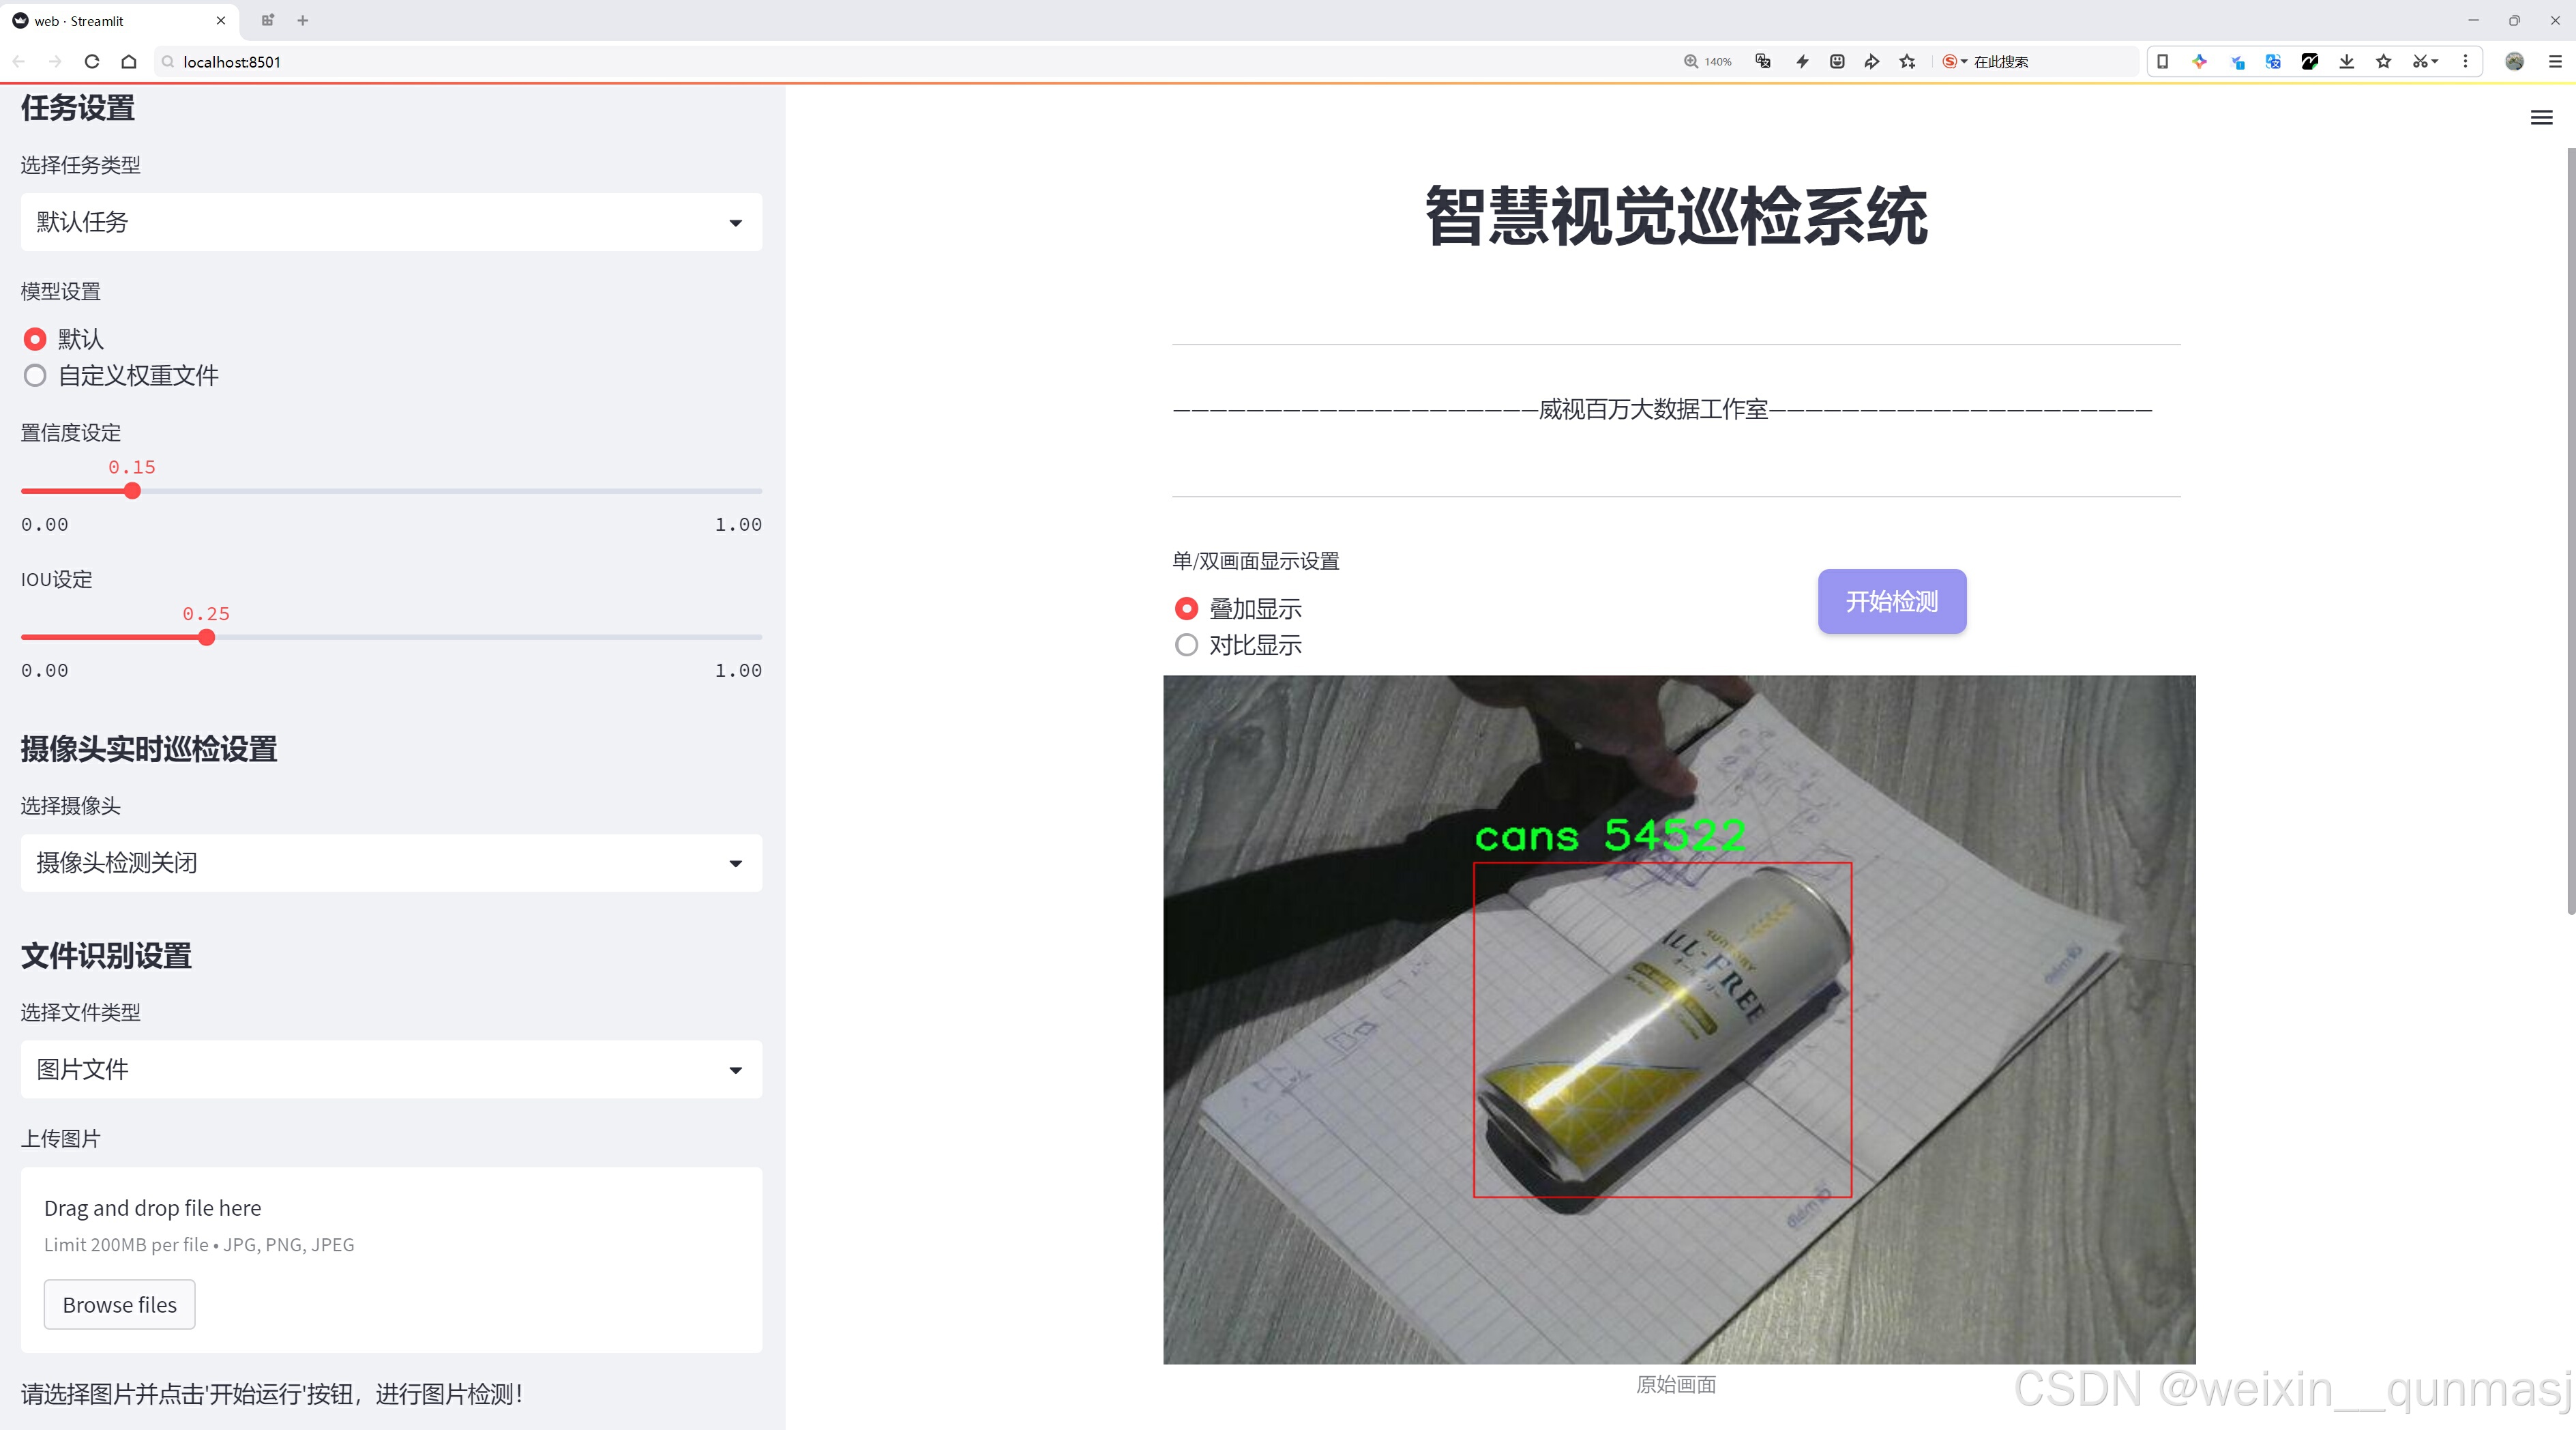Select the 对比显示 radio option
Viewport: 2576px width, 1430px height.
pos(1186,645)
